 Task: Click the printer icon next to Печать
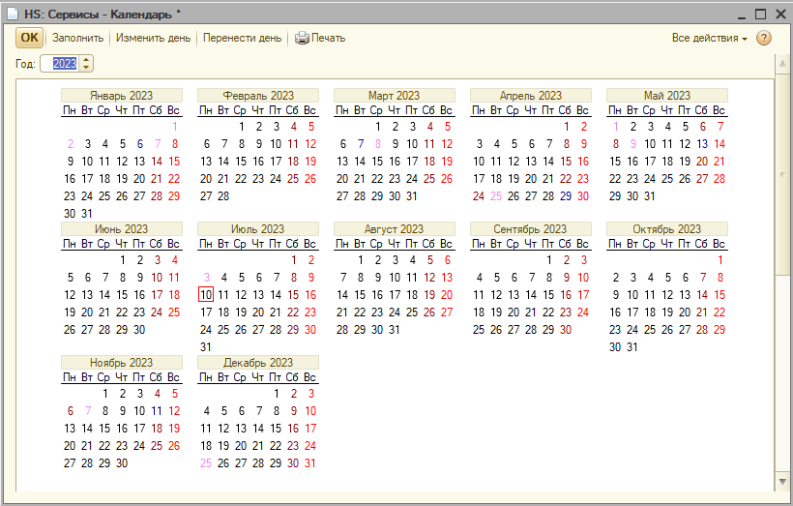click(302, 38)
